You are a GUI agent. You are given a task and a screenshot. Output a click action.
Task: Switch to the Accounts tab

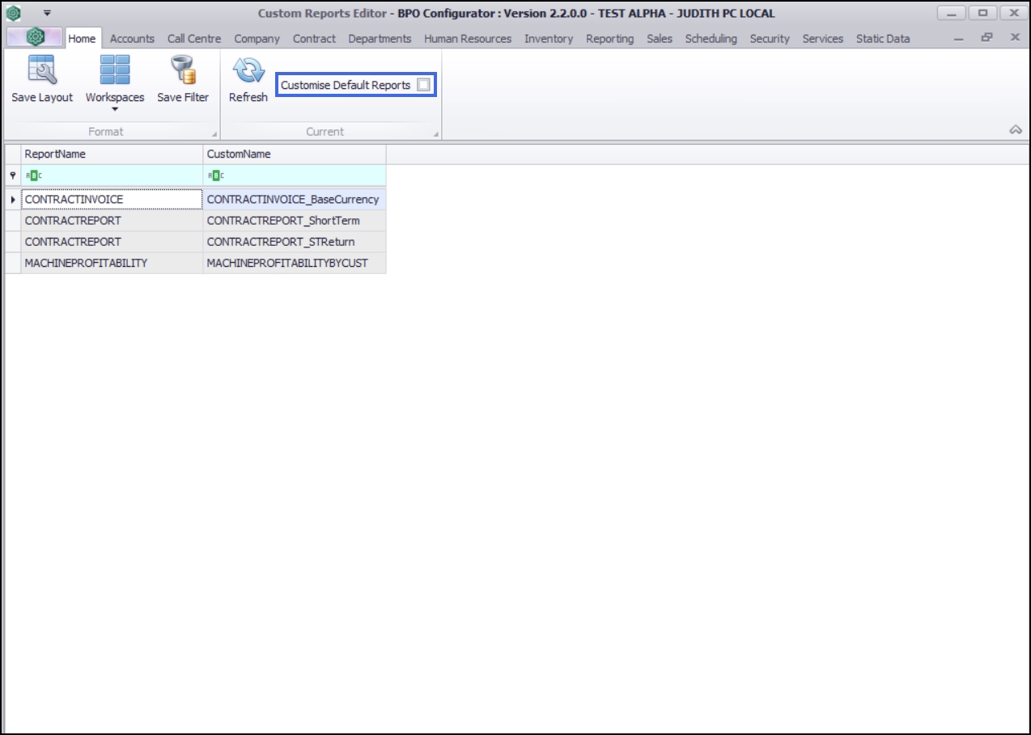pyautogui.click(x=132, y=37)
